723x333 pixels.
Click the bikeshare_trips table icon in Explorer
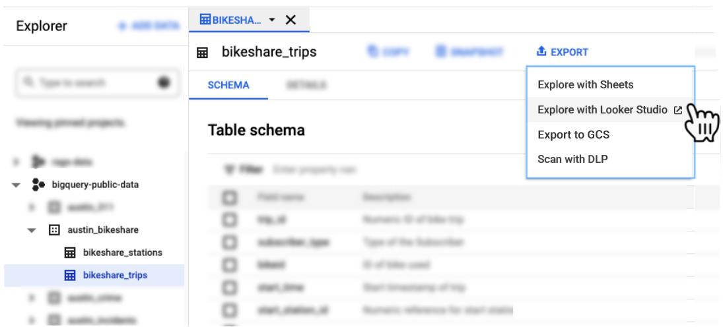click(70, 276)
